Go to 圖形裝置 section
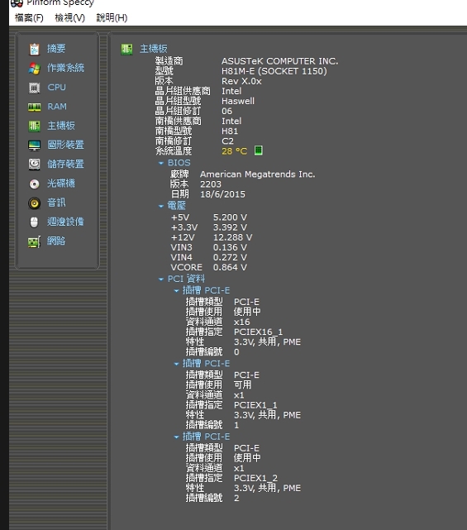Screen dimensions: 467x530 pyautogui.click(x=65, y=145)
